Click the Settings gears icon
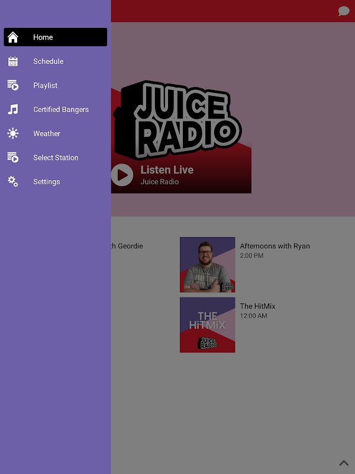This screenshot has height=474, width=355. tap(12, 182)
